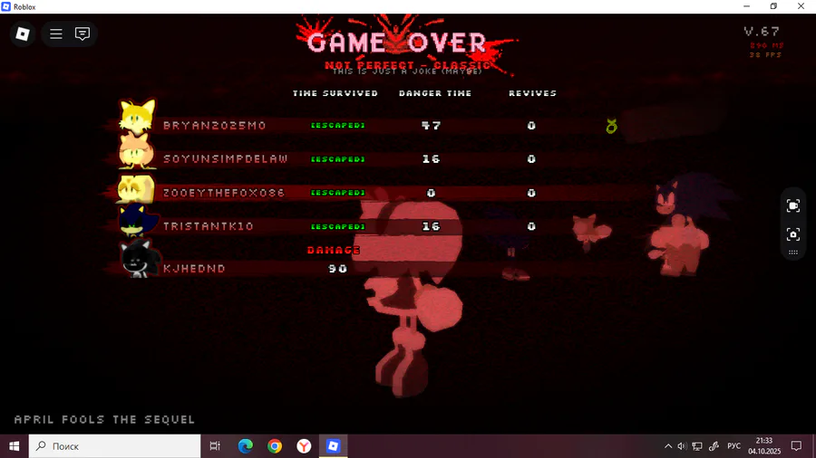Grab the capture panel dotted handle
Viewport: 816px width, 458px height.
[792, 253]
